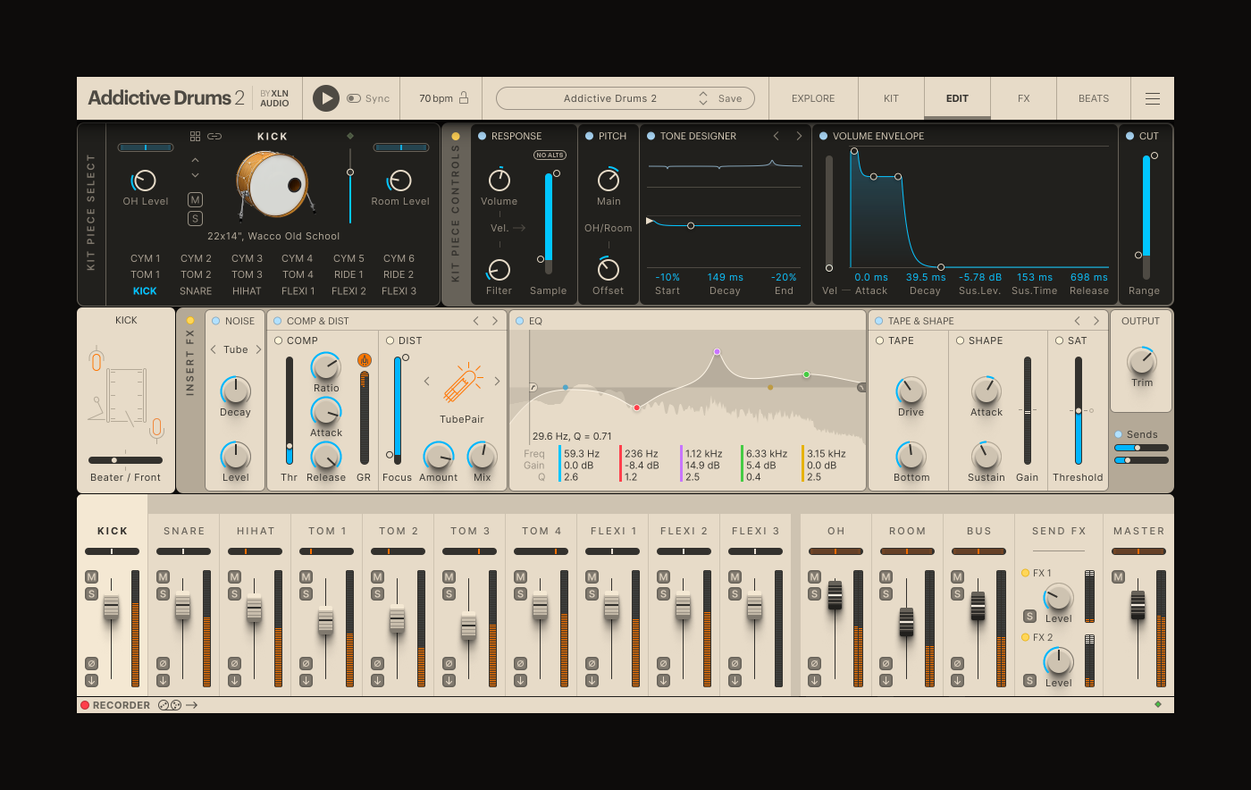
Task: Select the EDIT tab
Action: [x=957, y=98]
